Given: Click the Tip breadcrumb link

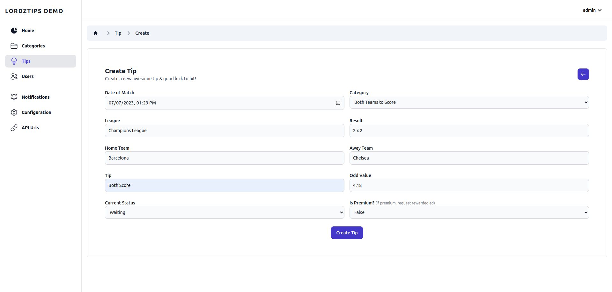Looking at the screenshot, I should pos(118,33).
